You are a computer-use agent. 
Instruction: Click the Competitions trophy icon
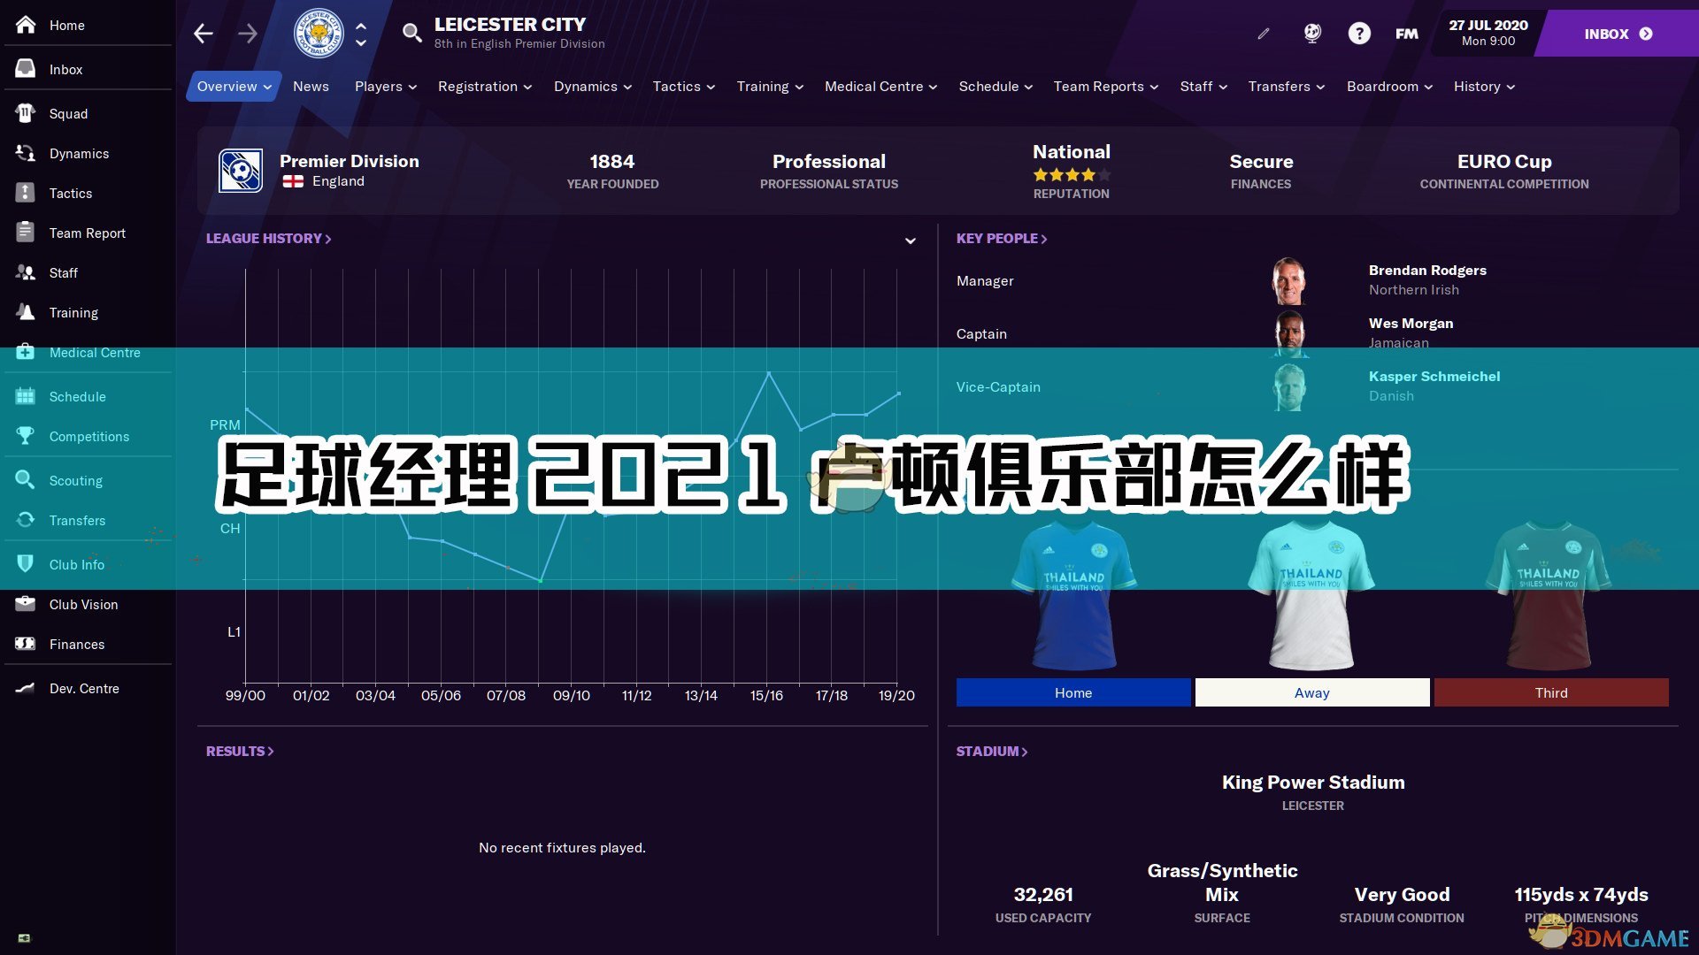point(26,436)
